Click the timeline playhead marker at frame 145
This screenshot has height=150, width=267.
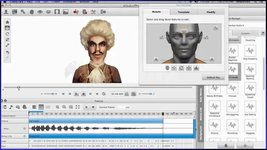pyautogui.click(x=163, y=114)
